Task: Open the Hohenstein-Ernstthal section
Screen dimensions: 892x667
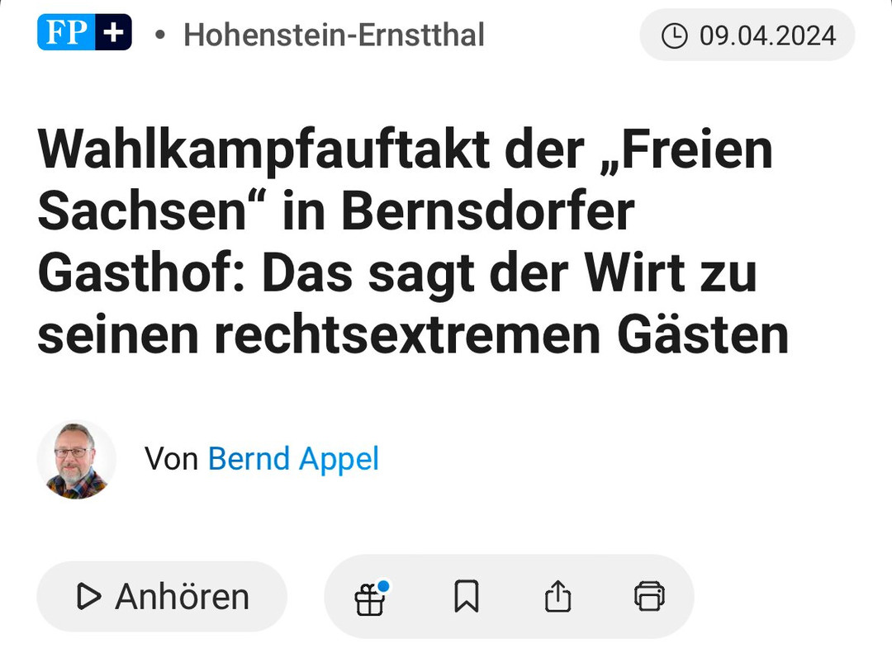Action: coord(334,35)
